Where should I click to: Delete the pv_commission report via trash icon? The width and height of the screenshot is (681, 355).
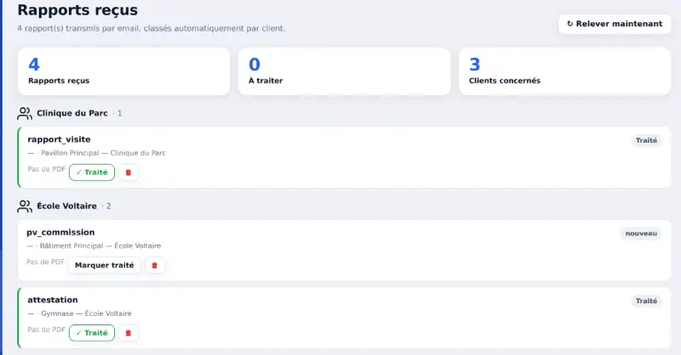[x=155, y=265]
